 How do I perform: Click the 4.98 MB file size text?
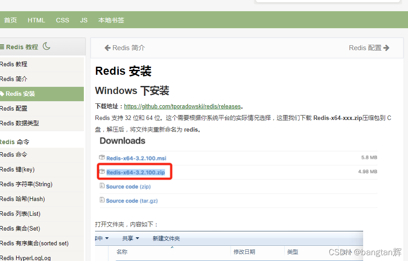coord(367,171)
